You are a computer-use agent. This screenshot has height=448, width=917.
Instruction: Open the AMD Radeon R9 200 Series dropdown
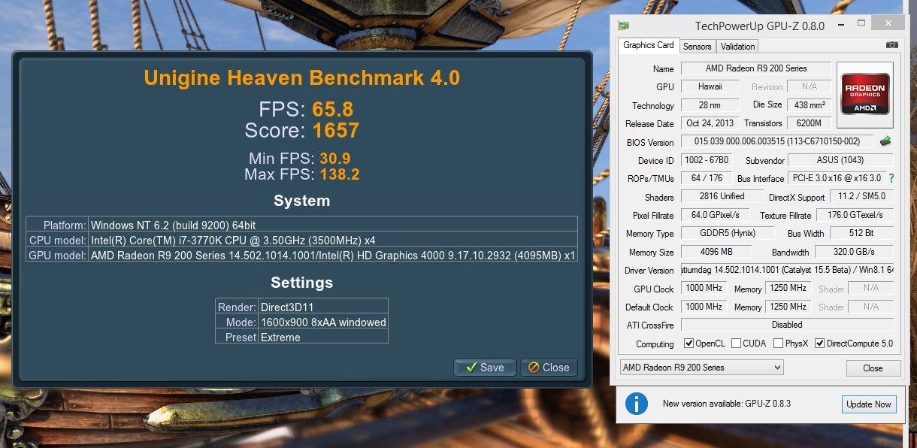(702, 368)
